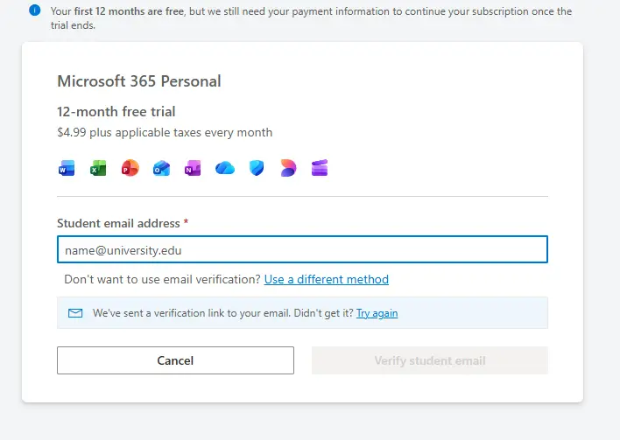Click the Excel app icon
Image resolution: width=620 pixels, height=440 pixels.
click(98, 168)
